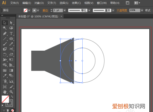Open the 选择(S) menu

[64, 3]
